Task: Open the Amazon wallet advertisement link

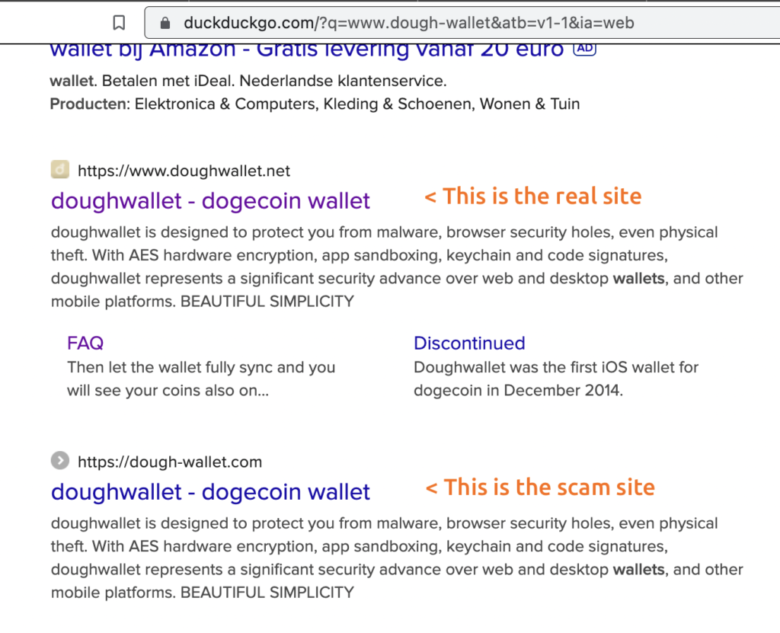Action: tap(305, 48)
